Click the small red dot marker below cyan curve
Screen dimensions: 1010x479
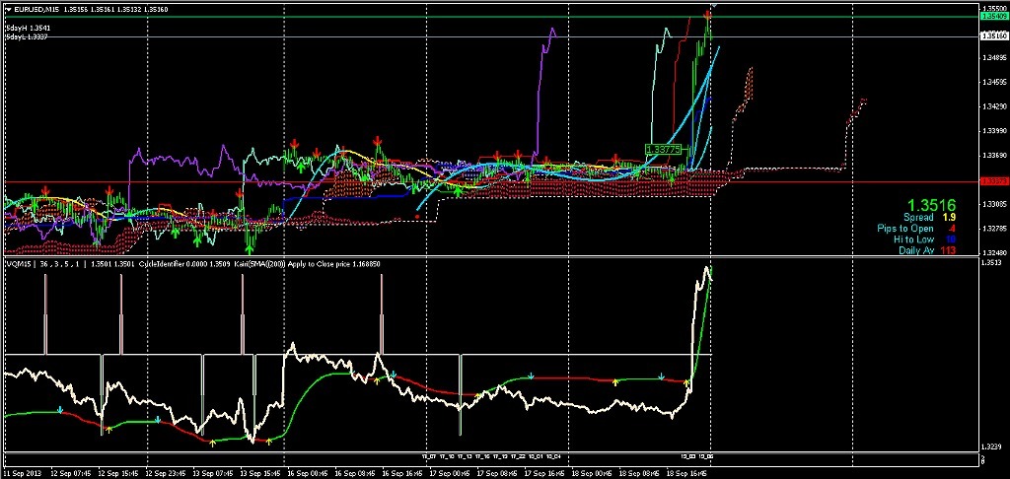(x=417, y=217)
